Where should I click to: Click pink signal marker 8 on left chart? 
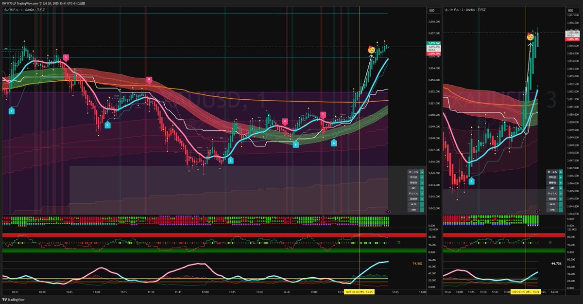149,79
